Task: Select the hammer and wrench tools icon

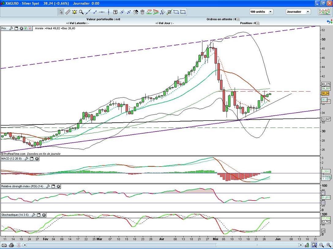Action: point(135,12)
